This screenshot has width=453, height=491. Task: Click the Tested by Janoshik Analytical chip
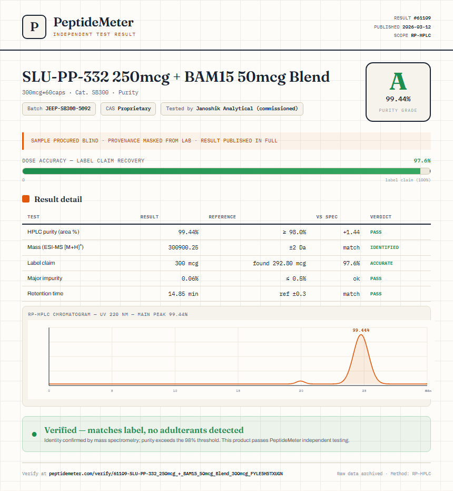coord(232,109)
